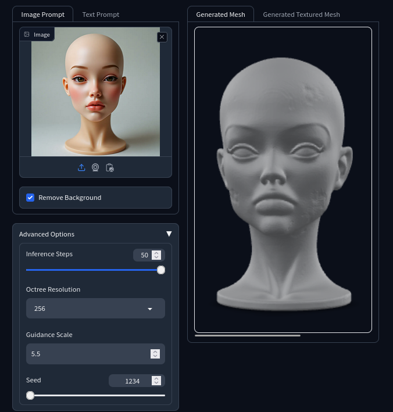Click the generated 3D mesh viewer
393x412 pixels.
pyautogui.click(x=283, y=180)
